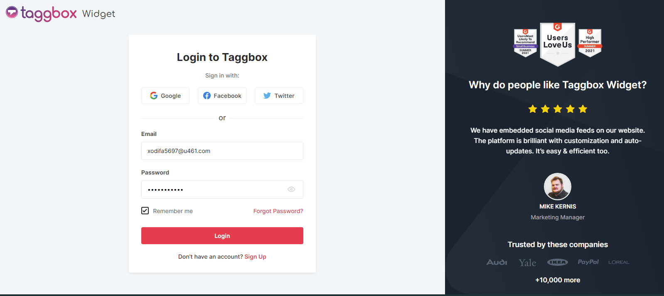Sign in with Google button
Screen dimensions: 664x296
[x=165, y=96]
